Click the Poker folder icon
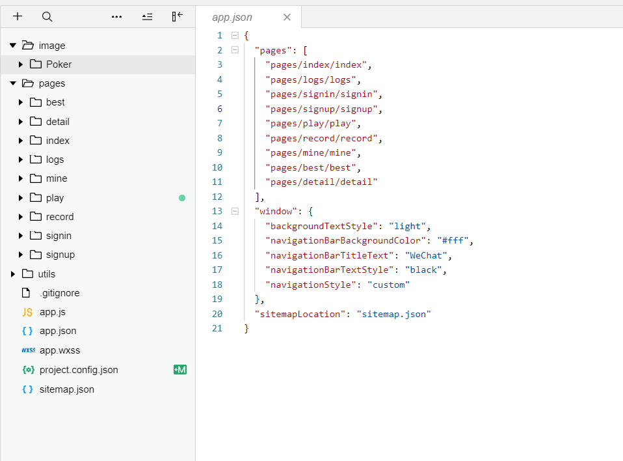Image resolution: width=623 pixels, height=461 pixels. pyautogui.click(x=36, y=64)
